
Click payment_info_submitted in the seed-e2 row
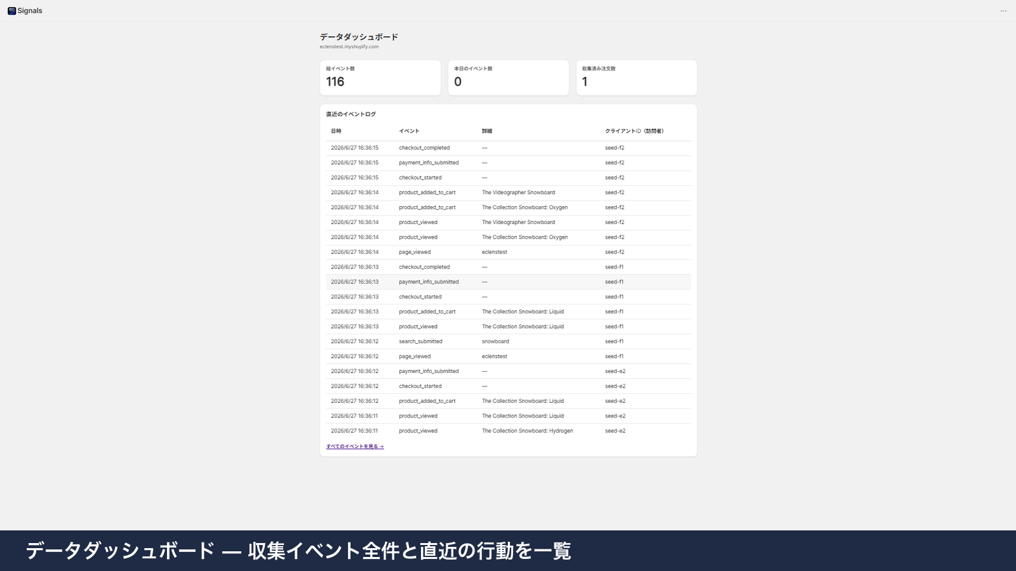click(x=429, y=372)
